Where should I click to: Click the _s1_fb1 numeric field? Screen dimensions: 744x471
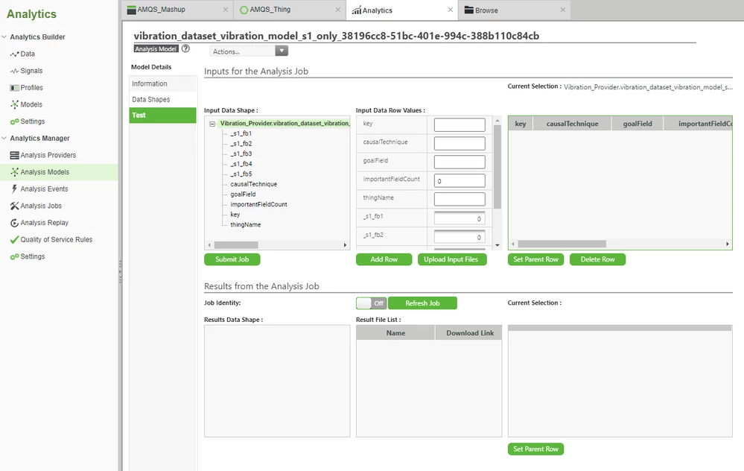pos(460,218)
